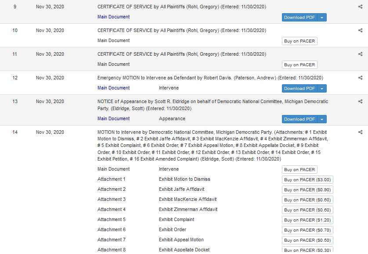
Task: Select entry number 12
Action: (15, 78)
